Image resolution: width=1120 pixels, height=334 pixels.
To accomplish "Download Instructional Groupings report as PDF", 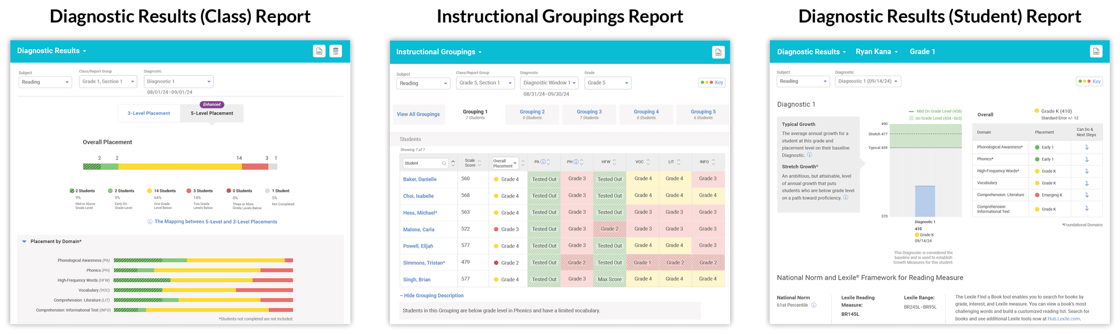I will (x=718, y=53).
